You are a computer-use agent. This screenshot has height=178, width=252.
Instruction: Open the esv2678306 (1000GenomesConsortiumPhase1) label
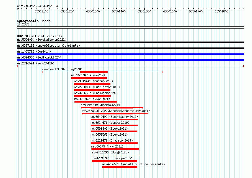116,111
